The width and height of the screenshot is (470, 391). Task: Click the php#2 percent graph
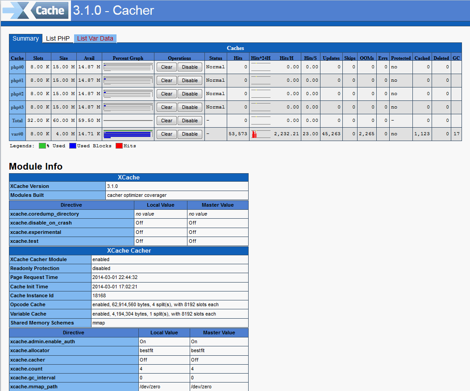click(x=128, y=94)
